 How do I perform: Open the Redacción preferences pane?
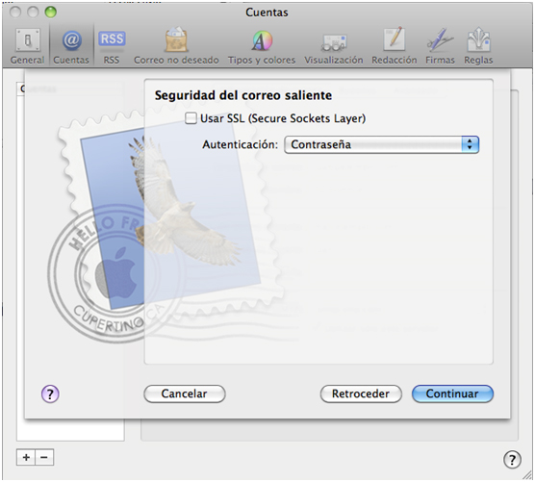[x=395, y=46]
